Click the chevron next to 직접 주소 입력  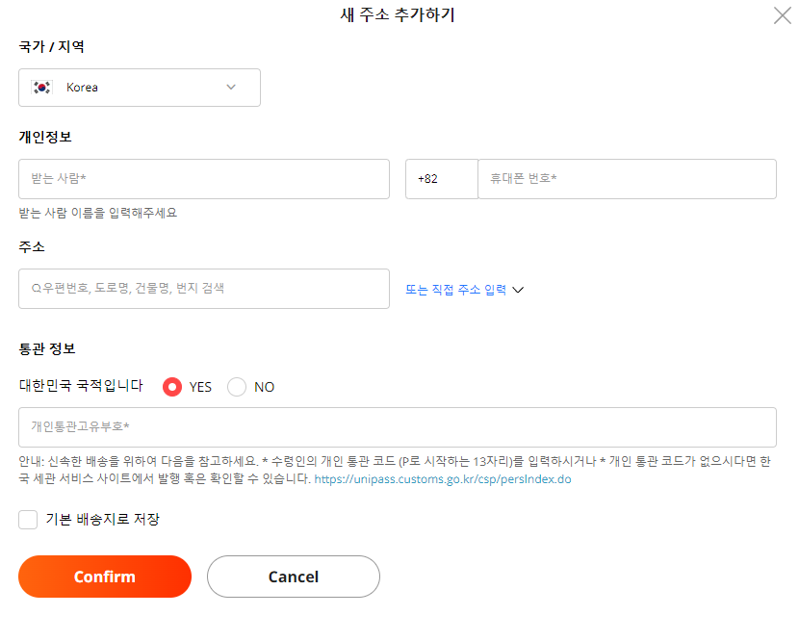[x=518, y=288]
